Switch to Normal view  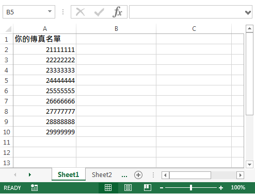[108, 187]
